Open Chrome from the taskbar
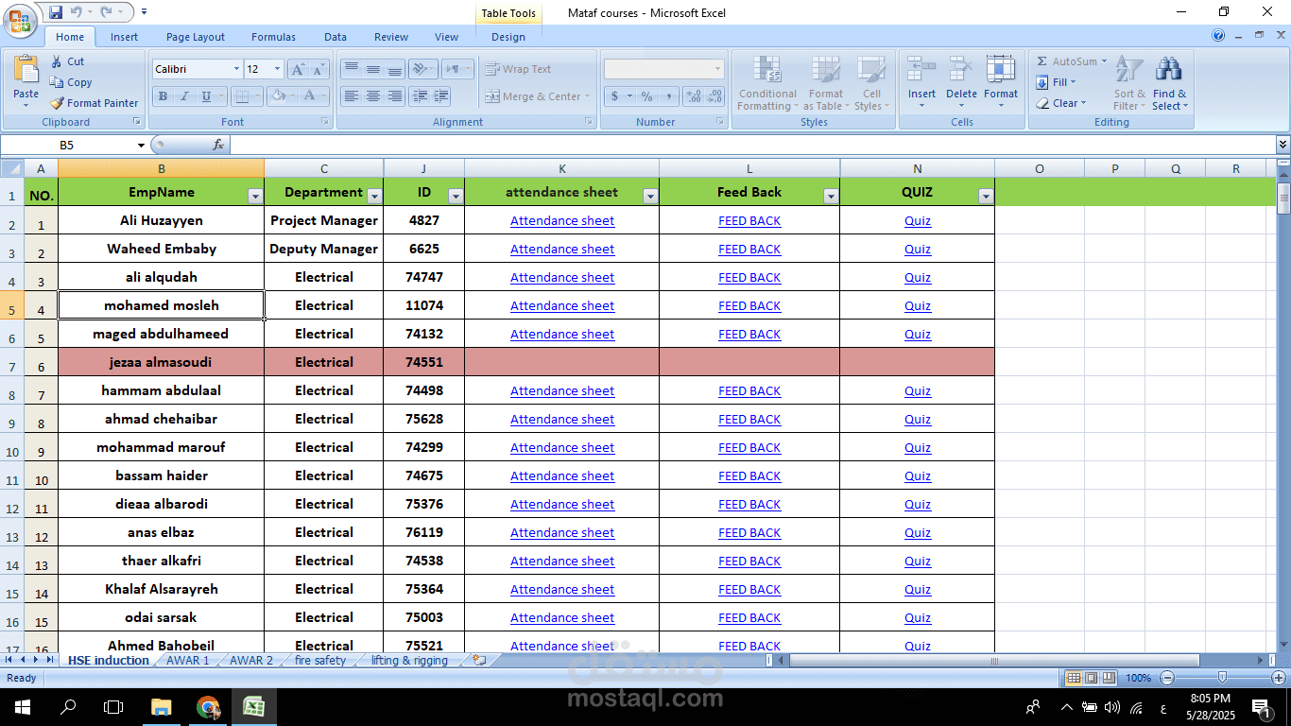This screenshot has width=1291, height=726. [208, 706]
